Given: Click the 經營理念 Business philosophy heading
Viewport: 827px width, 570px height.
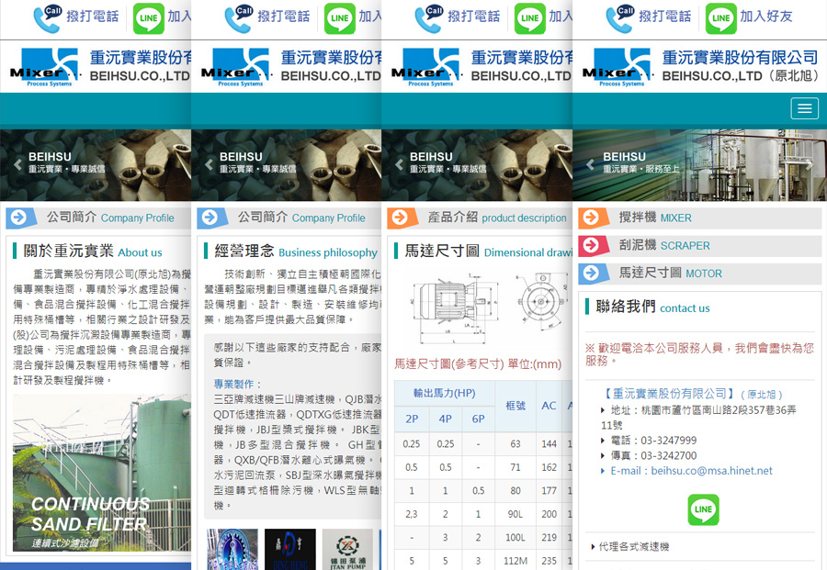Looking at the screenshot, I should 296,251.
